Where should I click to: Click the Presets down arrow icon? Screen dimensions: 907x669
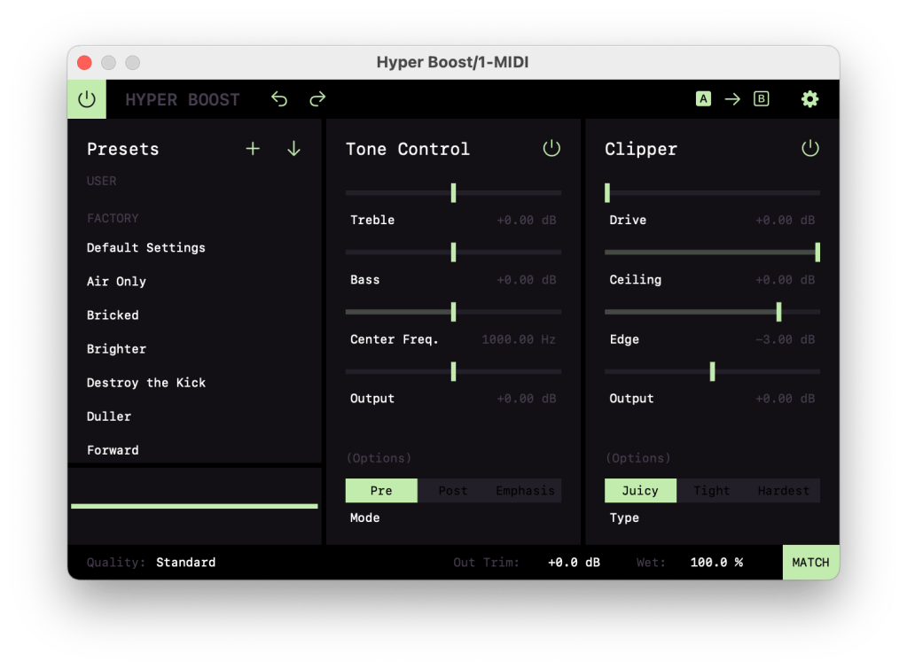point(293,149)
